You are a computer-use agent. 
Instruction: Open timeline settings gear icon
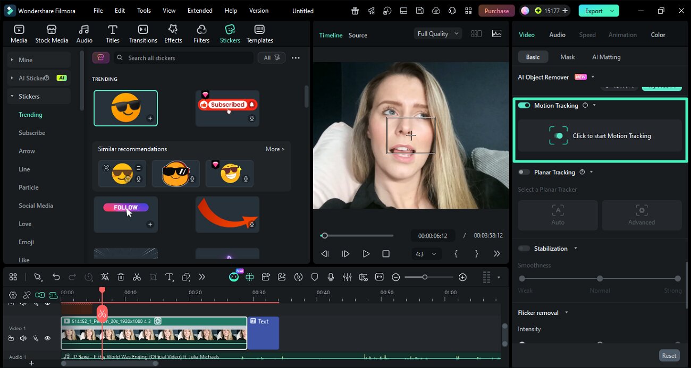[13, 295]
